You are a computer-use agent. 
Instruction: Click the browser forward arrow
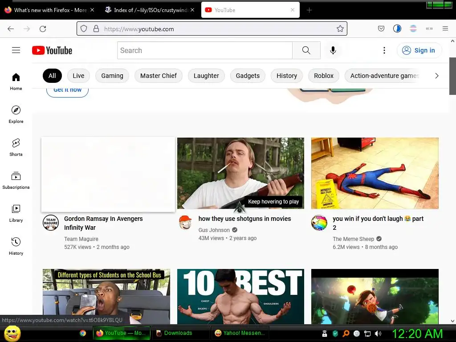[27, 29]
